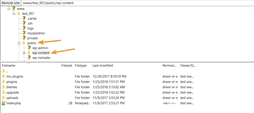254x113 pixels.
Task: Click the themes folder icon
Action: [3, 87]
